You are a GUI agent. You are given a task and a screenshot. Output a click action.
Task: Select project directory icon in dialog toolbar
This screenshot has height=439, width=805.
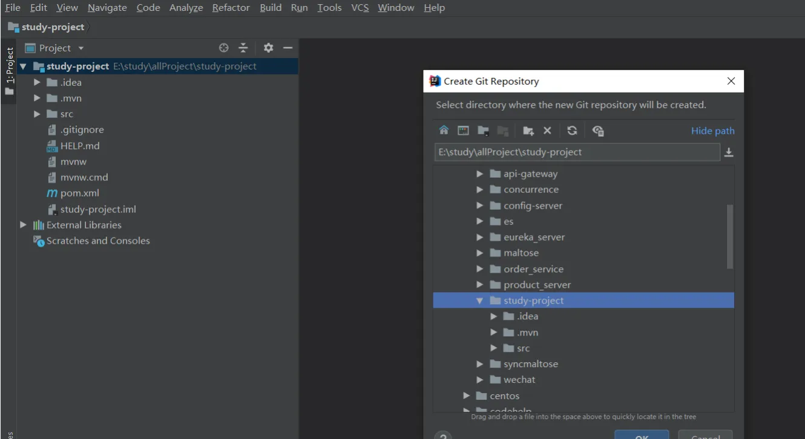click(483, 131)
